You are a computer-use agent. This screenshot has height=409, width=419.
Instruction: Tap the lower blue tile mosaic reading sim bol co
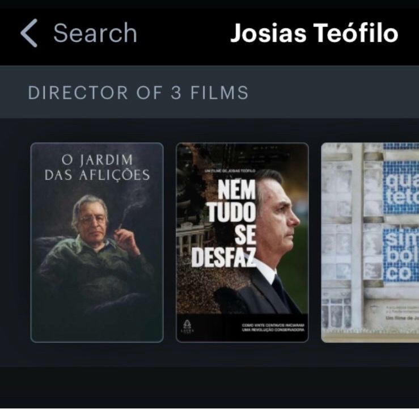[401, 255]
